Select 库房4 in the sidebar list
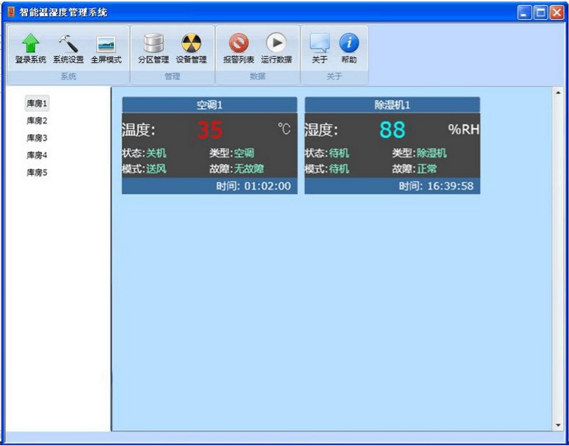 click(37, 155)
